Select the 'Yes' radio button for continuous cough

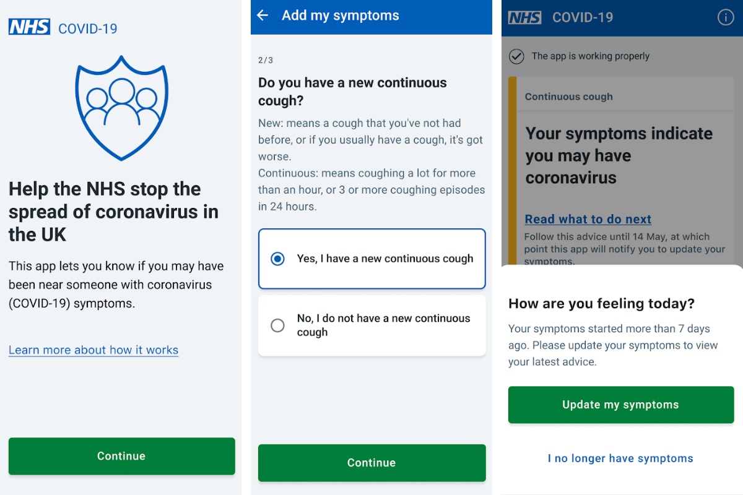[x=278, y=259]
